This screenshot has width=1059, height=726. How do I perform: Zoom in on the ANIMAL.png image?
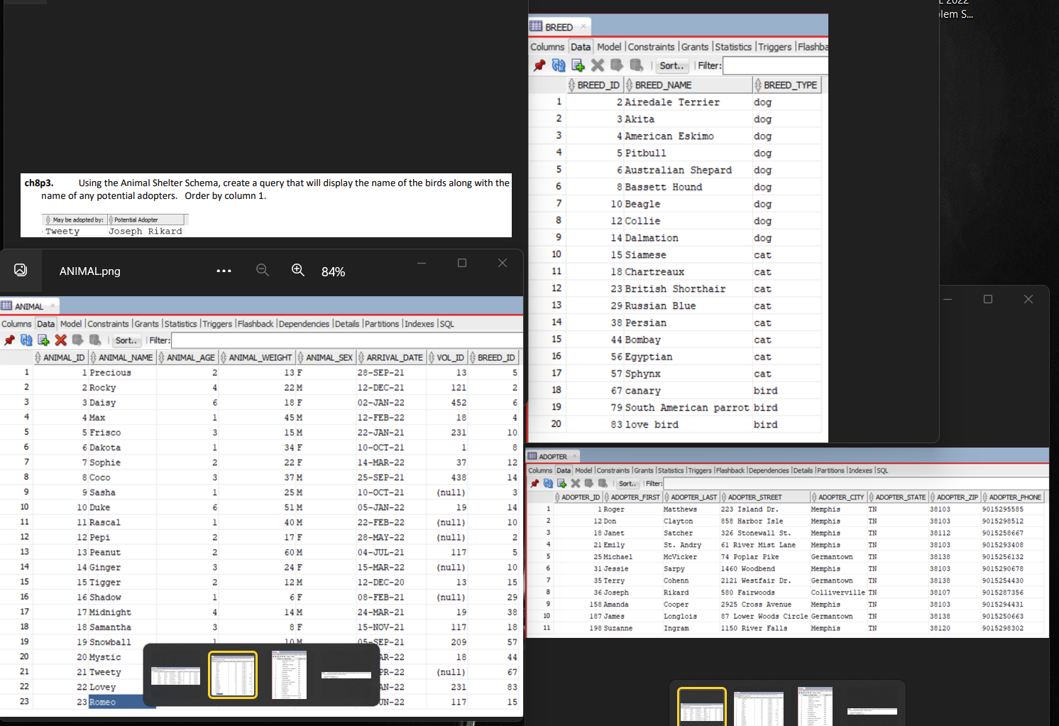tap(298, 269)
